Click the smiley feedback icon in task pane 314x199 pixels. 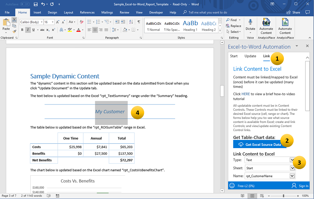tap(232, 186)
